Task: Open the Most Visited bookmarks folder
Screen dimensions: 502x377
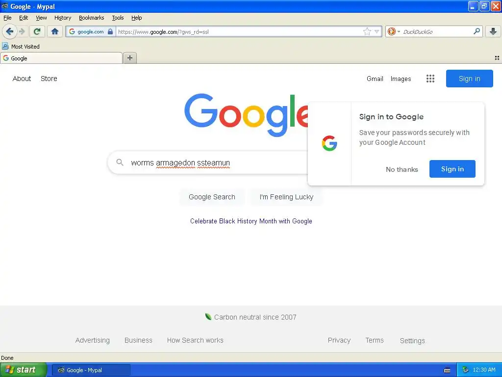Action: 21,47
